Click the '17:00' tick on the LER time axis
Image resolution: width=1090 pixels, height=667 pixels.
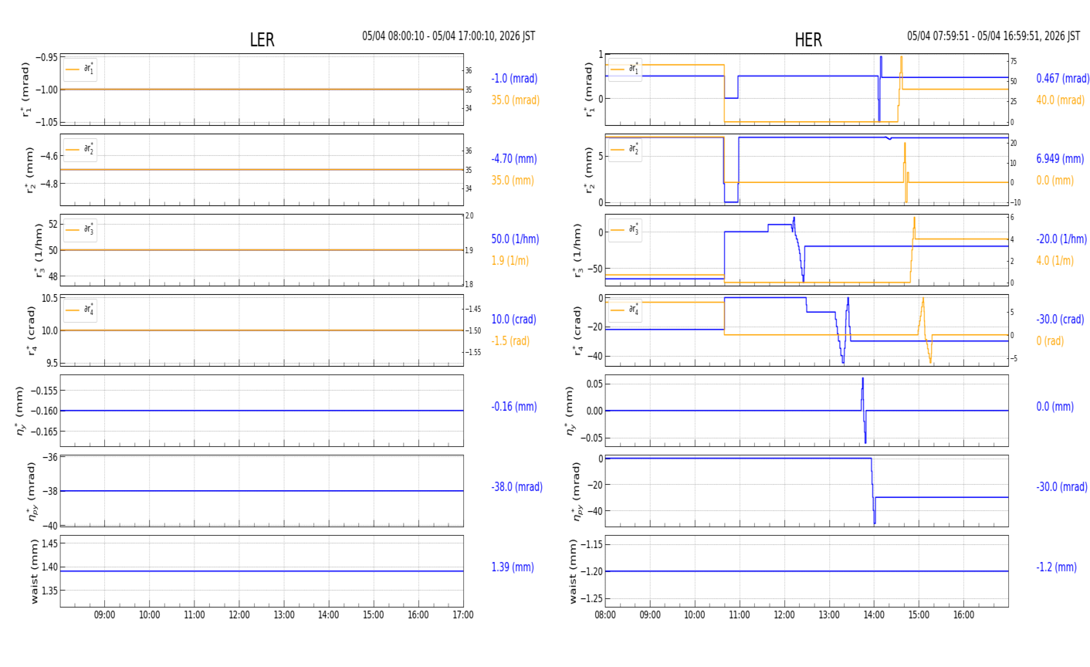[462, 615]
